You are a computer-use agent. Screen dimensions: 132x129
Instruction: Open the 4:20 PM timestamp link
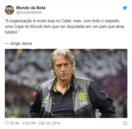click(29, 123)
